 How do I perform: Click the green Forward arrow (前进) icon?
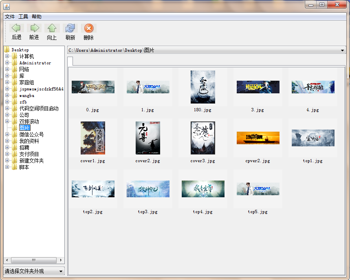34,28
